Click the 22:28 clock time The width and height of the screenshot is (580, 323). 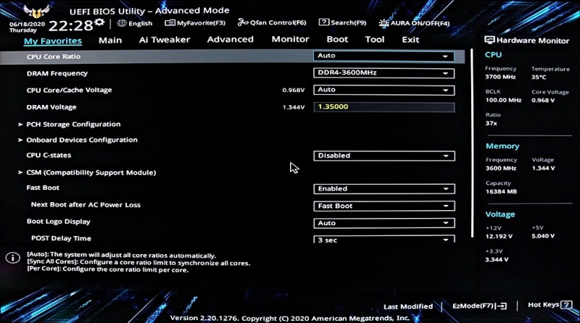70,25
